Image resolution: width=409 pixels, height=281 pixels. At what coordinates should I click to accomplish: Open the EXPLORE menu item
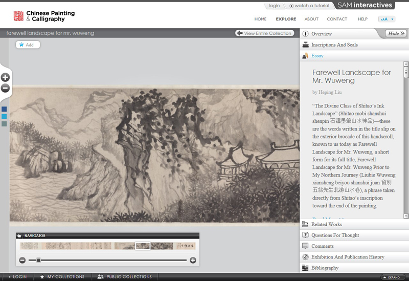click(x=286, y=19)
